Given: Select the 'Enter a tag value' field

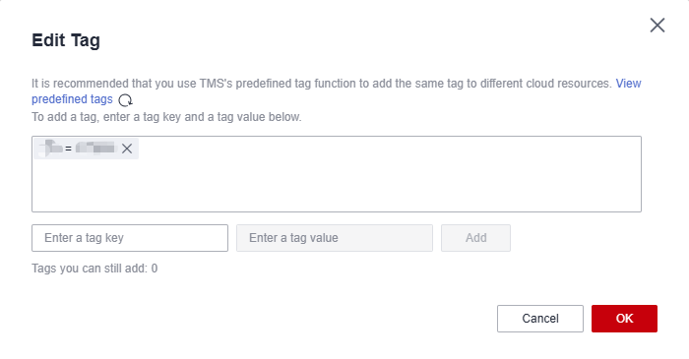Looking at the screenshot, I should coord(335,238).
